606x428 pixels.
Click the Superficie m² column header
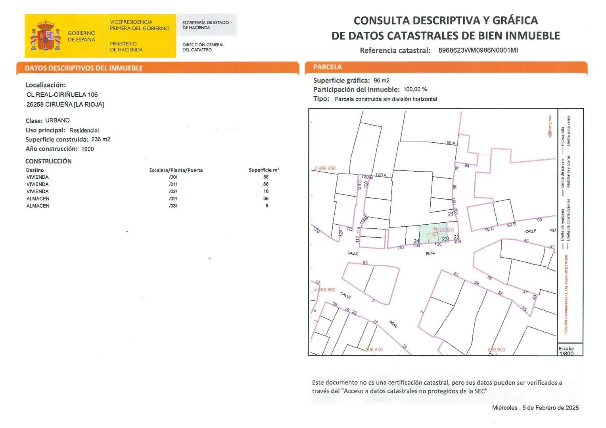[x=264, y=170]
